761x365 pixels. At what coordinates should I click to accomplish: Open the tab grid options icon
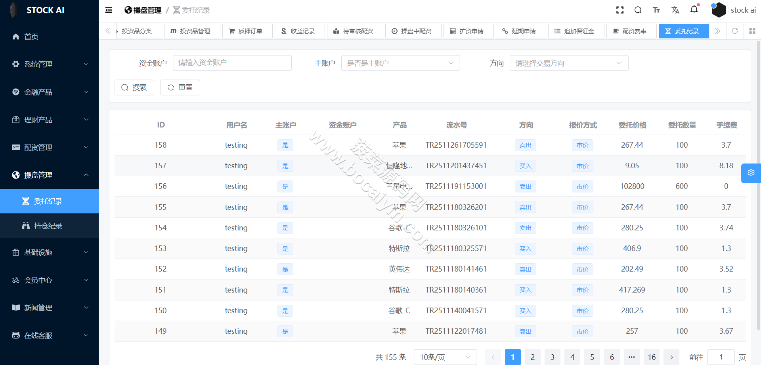(x=752, y=31)
